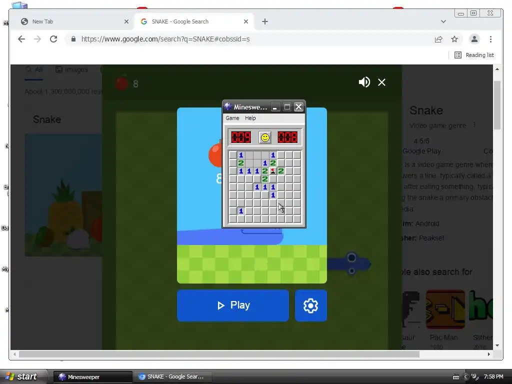The width and height of the screenshot is (512, 384).
Task: Open a new Chrome tab with plus
Action: click(x=265, y=21)
